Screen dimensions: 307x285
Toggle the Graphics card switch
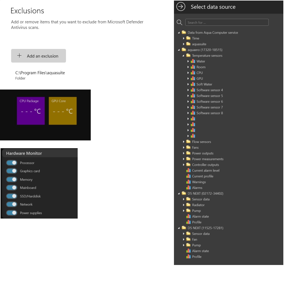tap(12, 171)
